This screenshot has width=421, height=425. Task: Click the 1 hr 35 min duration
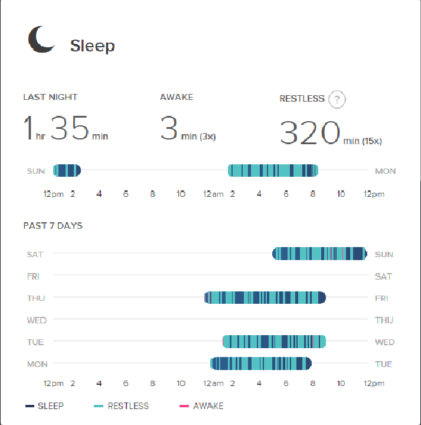pyautogui.click(x=65, y=129)
